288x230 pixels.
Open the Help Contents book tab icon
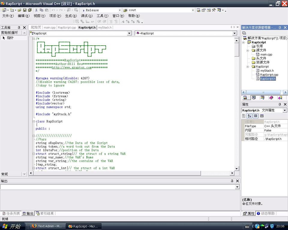[x=271, y=98]
